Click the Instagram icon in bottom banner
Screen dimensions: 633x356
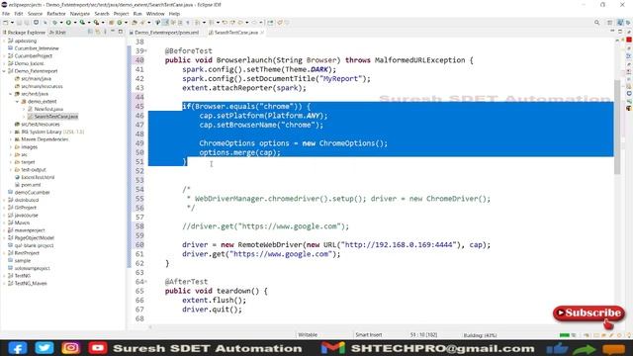pyautogui.click(x=70, y=348)
